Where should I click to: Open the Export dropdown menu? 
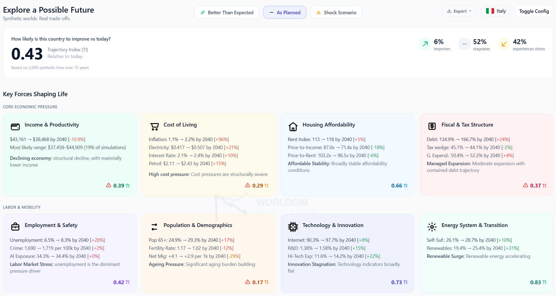coord(459,11)
